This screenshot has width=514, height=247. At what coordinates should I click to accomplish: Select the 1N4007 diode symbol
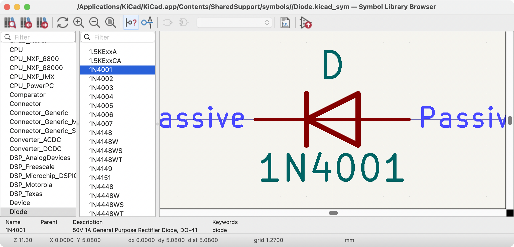[x=100, y=124]
